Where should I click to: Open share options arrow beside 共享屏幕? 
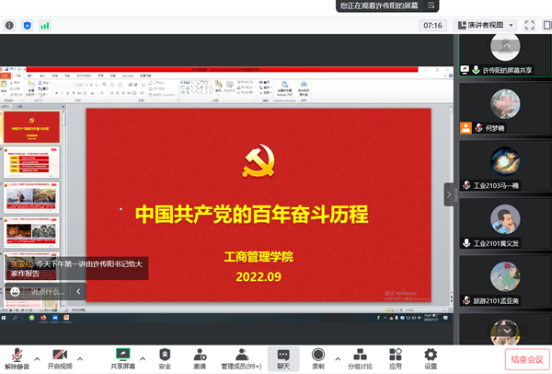tap(143, 359)
